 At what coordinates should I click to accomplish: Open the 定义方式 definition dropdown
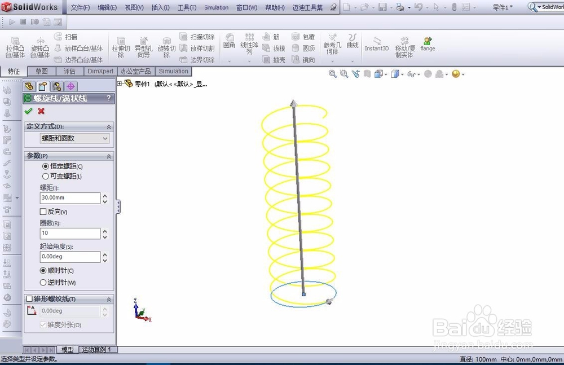coord(69,138)
